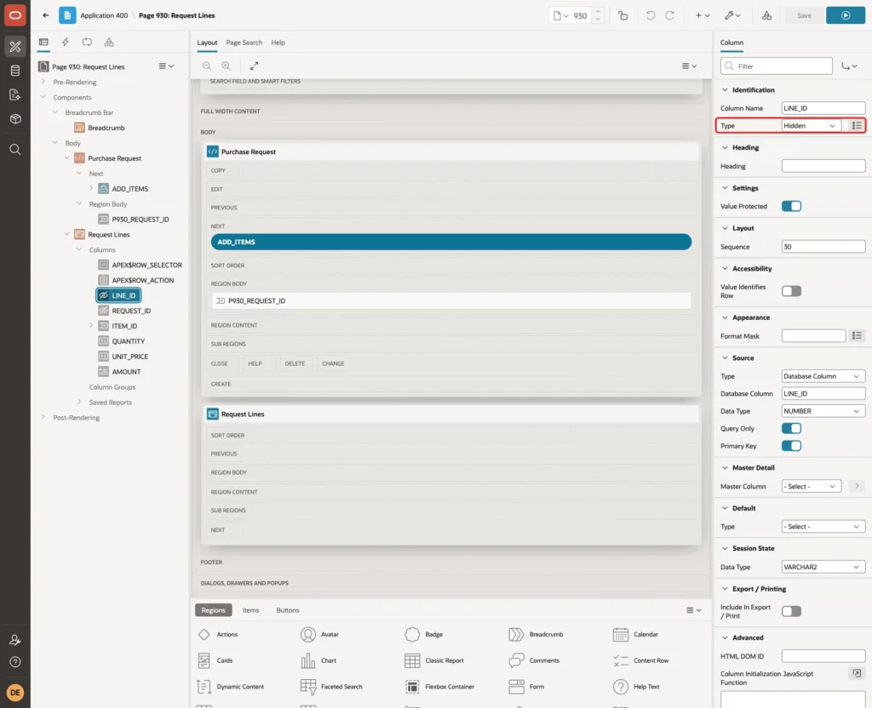The image size is (872, 708).
Task: Select P930_REQUEST_ID item in layout
Action: pyautogui.click(x=451, y=300)
